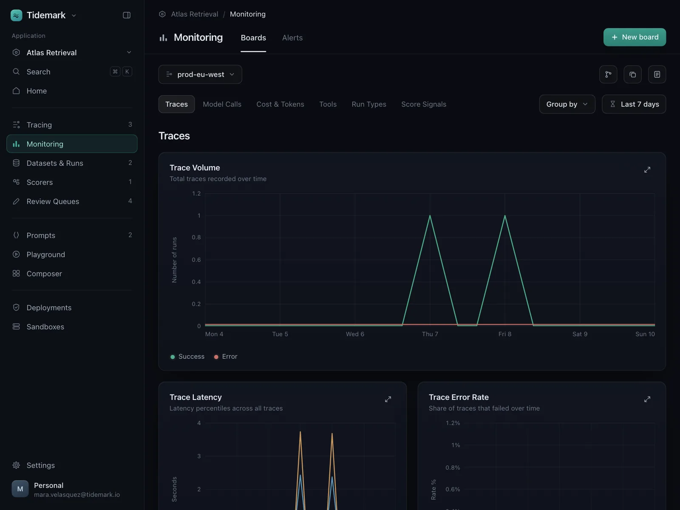Click the Prompts sidebar label
The image size is (680, 510).
point(41,235)
